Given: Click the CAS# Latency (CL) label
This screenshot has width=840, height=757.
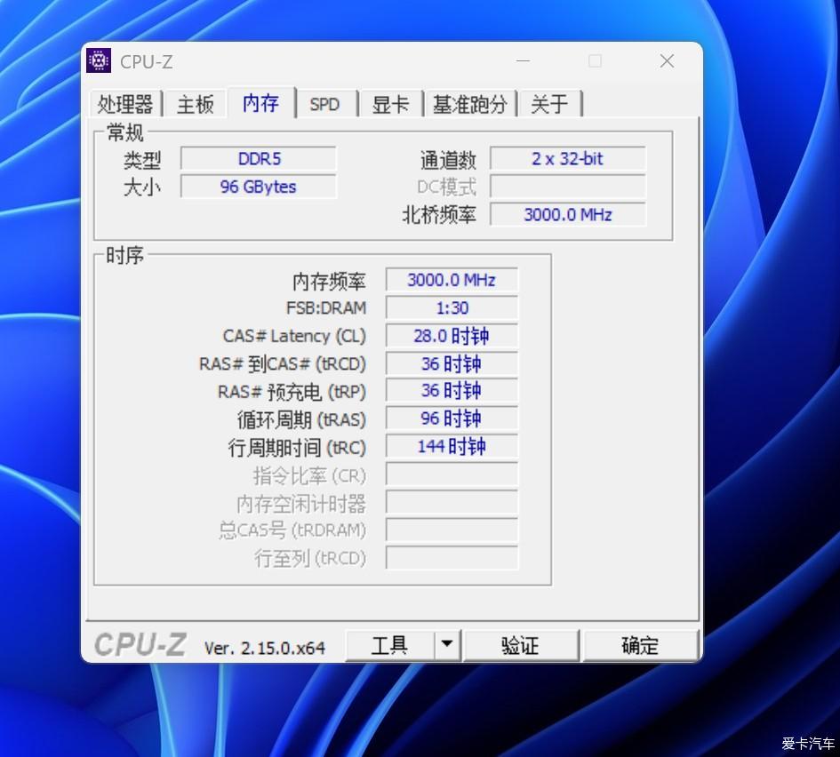Looking at the screenshot, I should pyautogui.click(x=294, y=336).
